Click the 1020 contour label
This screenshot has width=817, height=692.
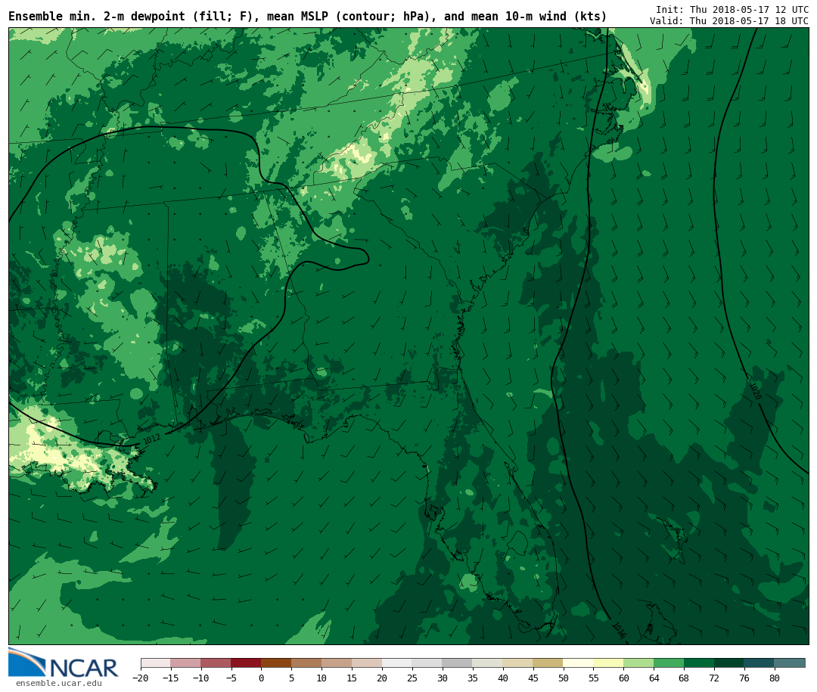pos(755,391)
